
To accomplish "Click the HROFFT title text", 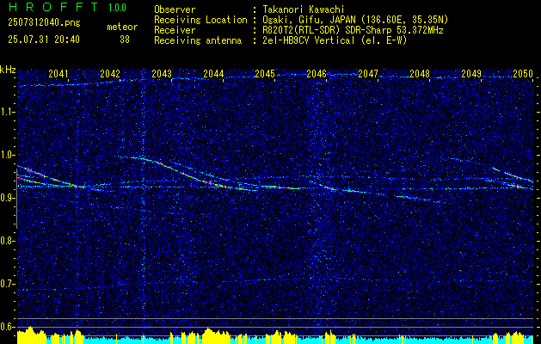I will click(x=53, y=7).
